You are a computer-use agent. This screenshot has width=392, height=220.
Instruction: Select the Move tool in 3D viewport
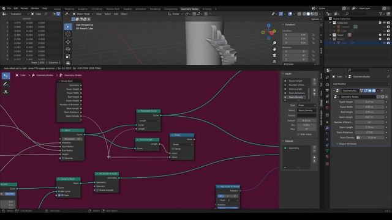click(x=68, y=42)
